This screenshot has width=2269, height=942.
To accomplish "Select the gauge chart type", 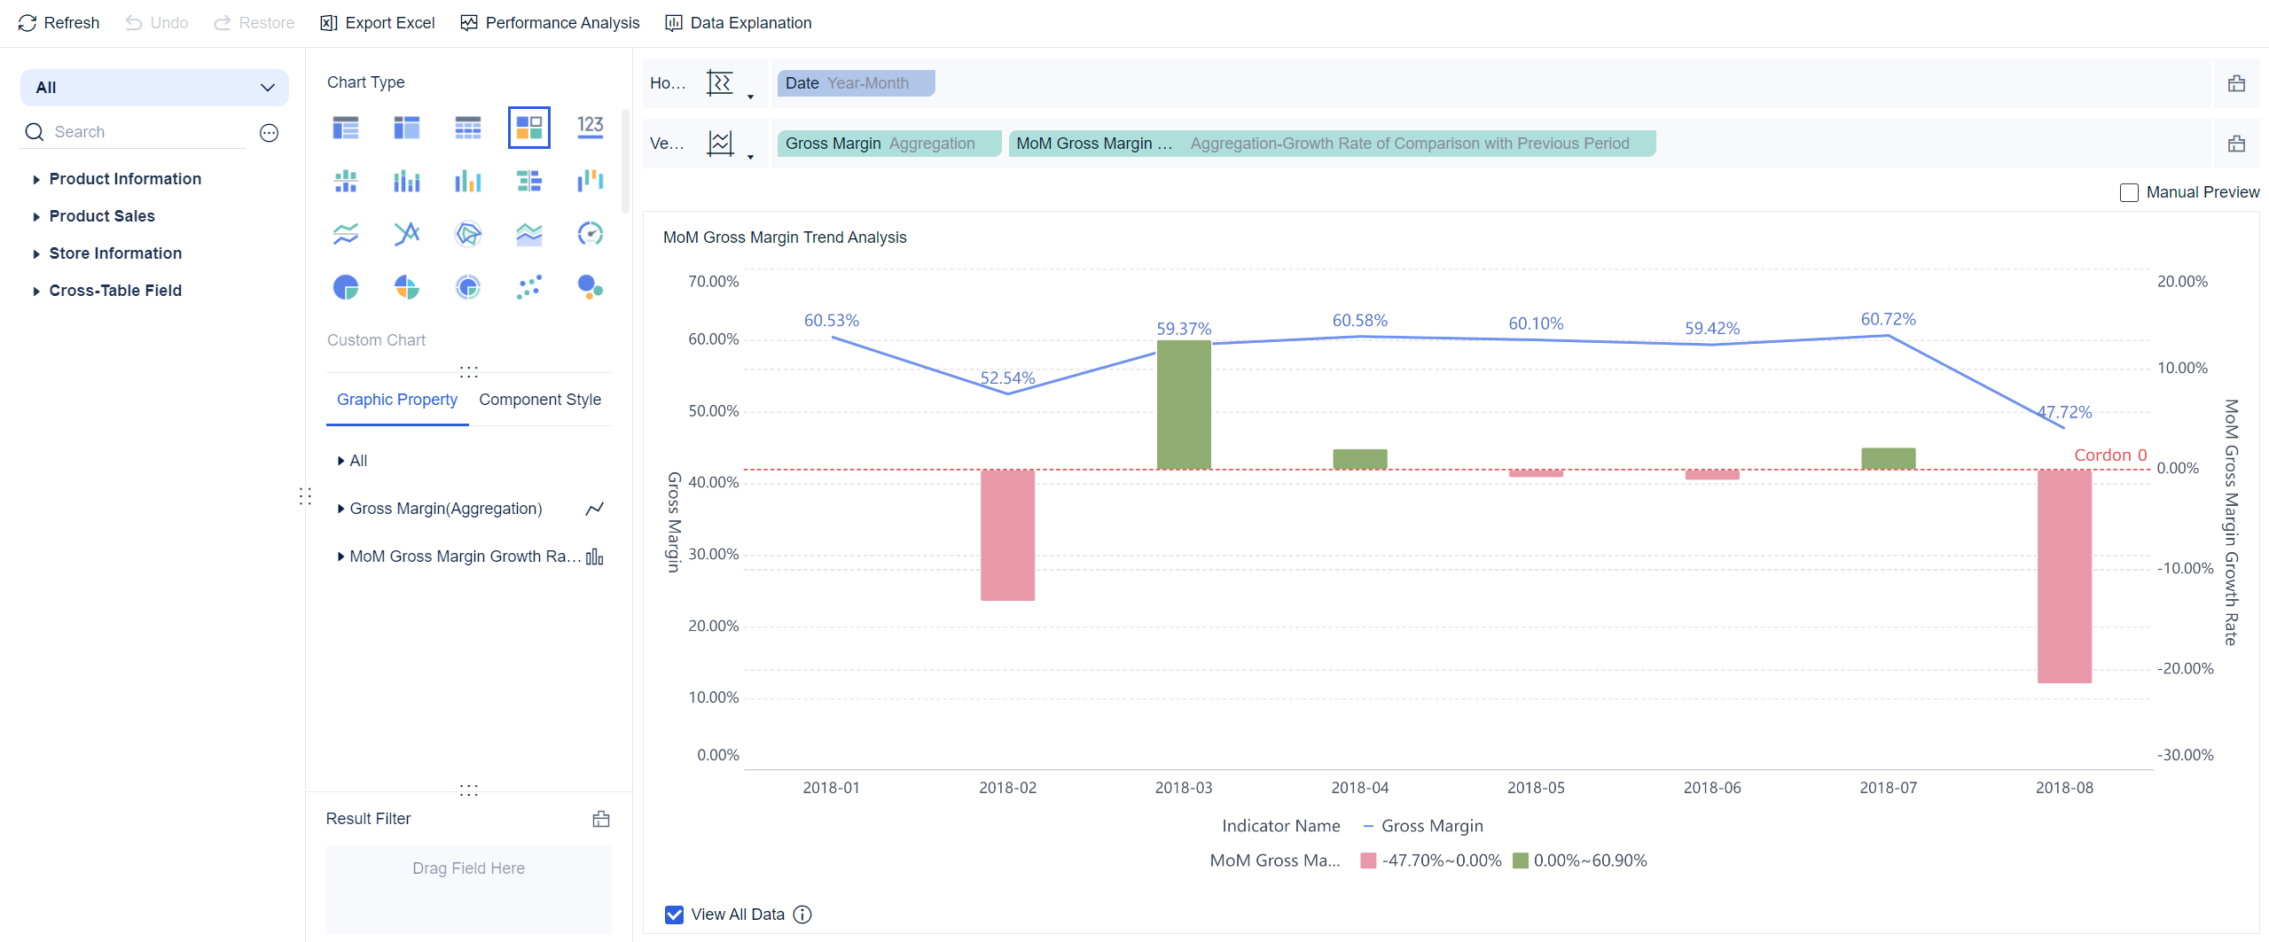I will 590,234.
